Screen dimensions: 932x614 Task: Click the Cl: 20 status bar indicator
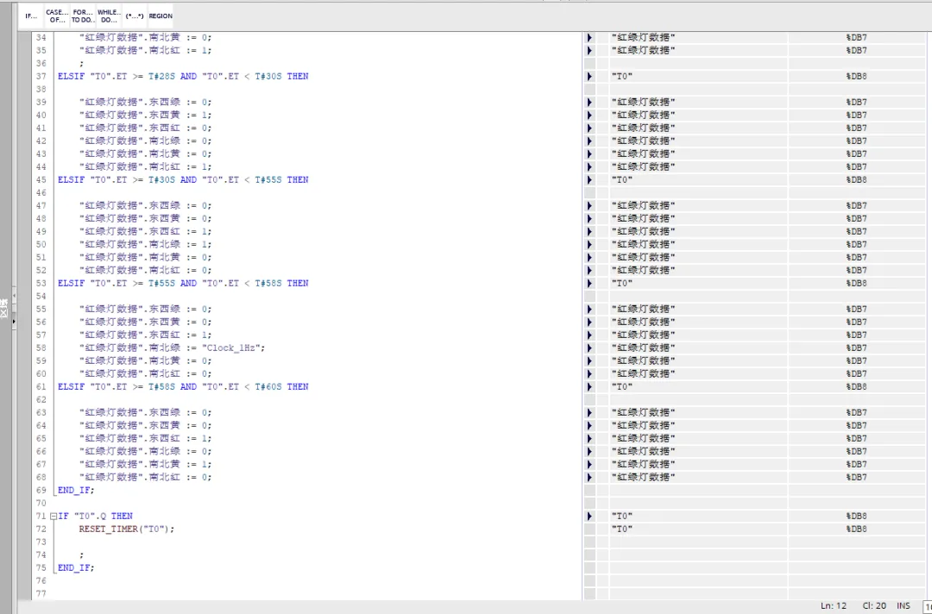point(873,605)
